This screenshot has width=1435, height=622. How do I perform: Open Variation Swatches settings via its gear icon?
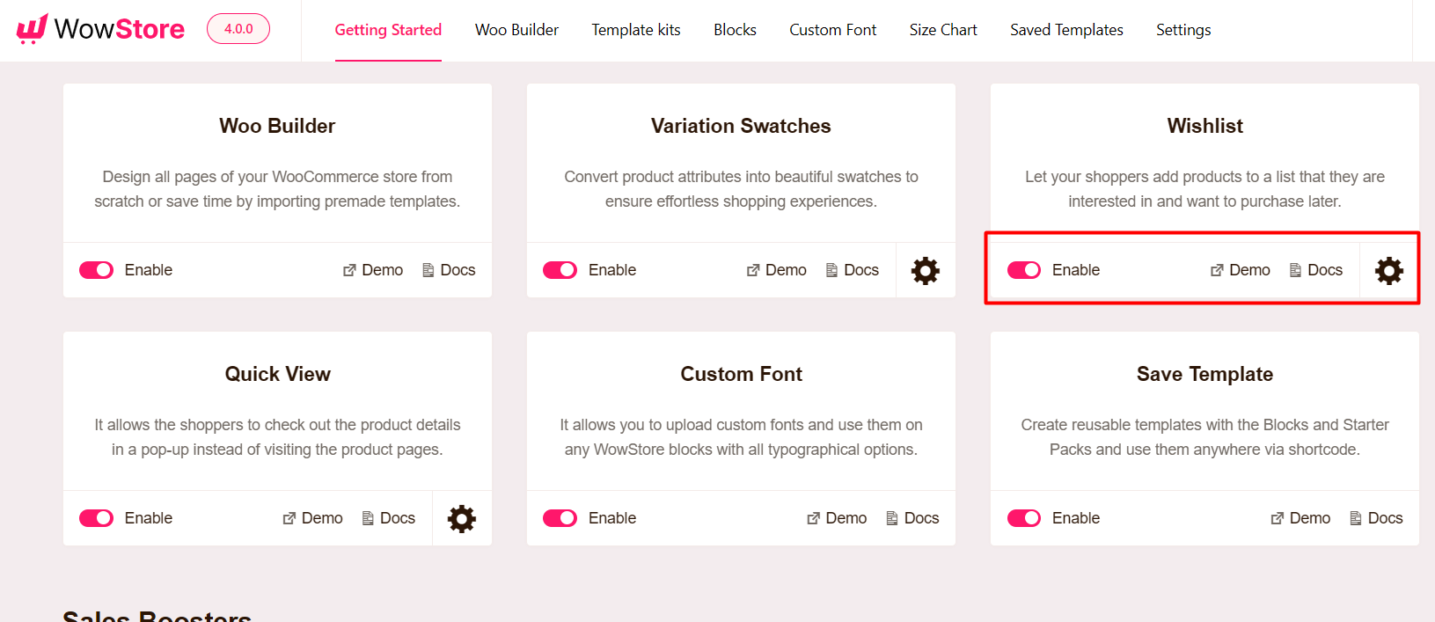tap(924, 270)
